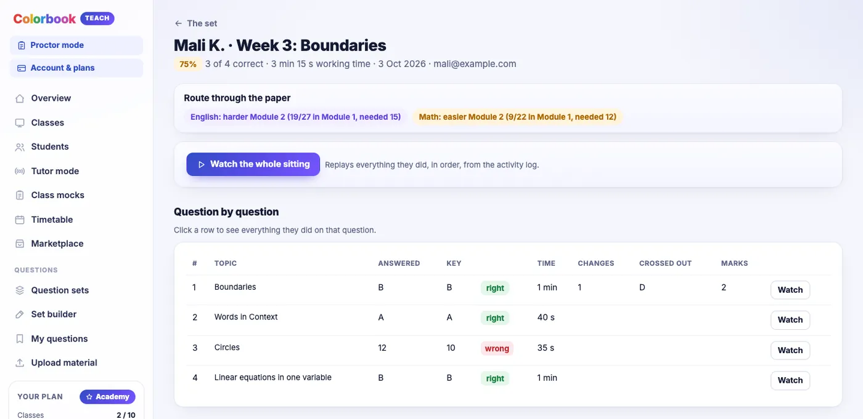Click the 40 s time cell
863x419 pixels.
coord(546,317)
